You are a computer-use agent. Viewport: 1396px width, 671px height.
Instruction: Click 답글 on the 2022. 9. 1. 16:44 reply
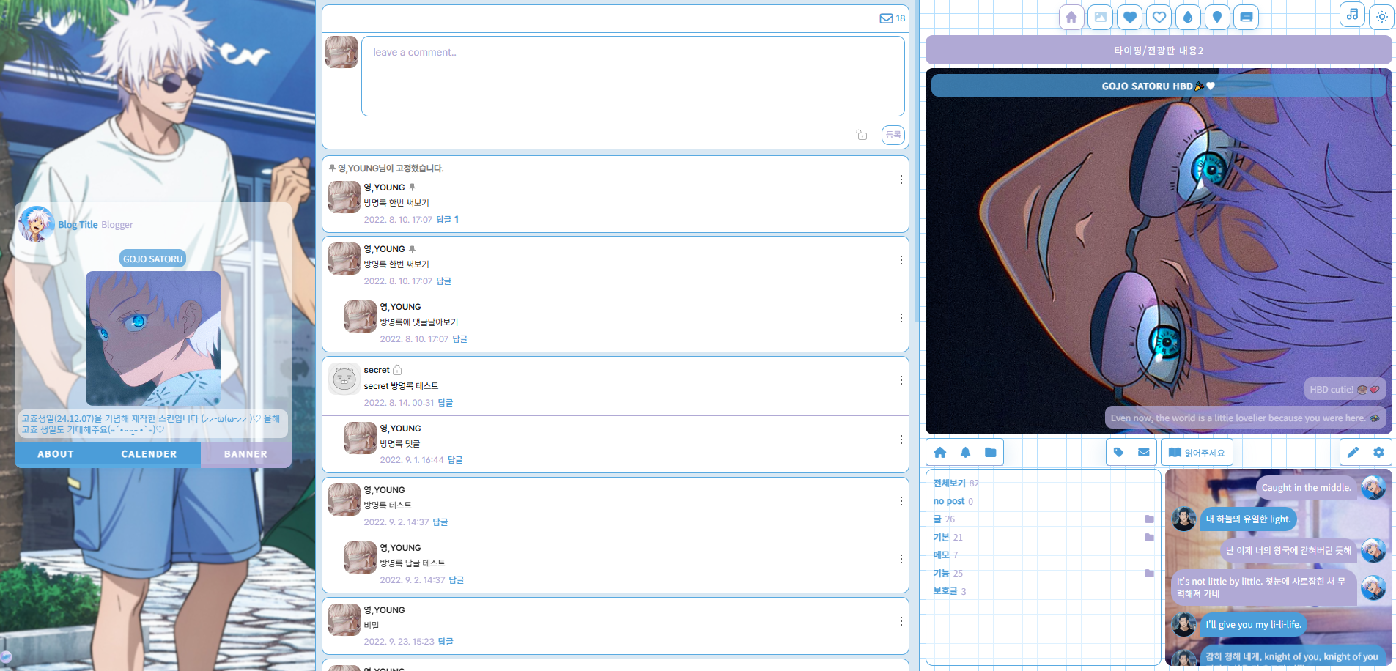(455, 460)
